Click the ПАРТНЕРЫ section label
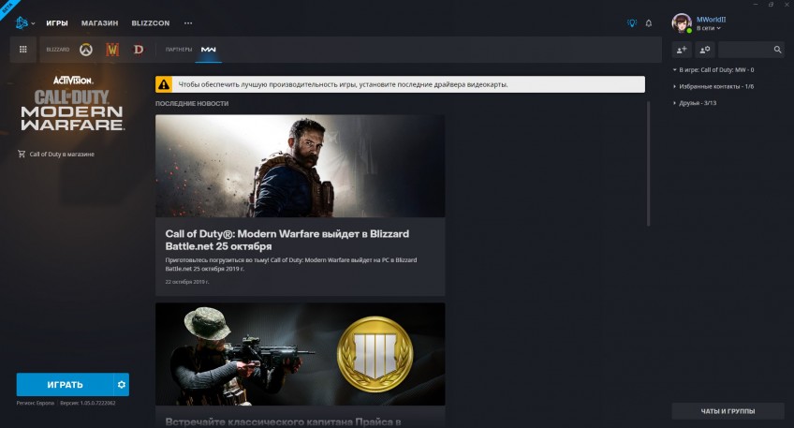Image resolution: width=794 pixels, height=428 pixels. click(x=179, y=49)
